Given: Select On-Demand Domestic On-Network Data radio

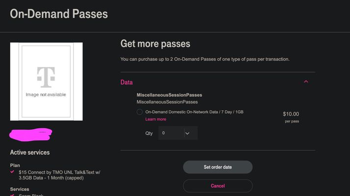Looking at the screenshot, I should coord(139,112).
